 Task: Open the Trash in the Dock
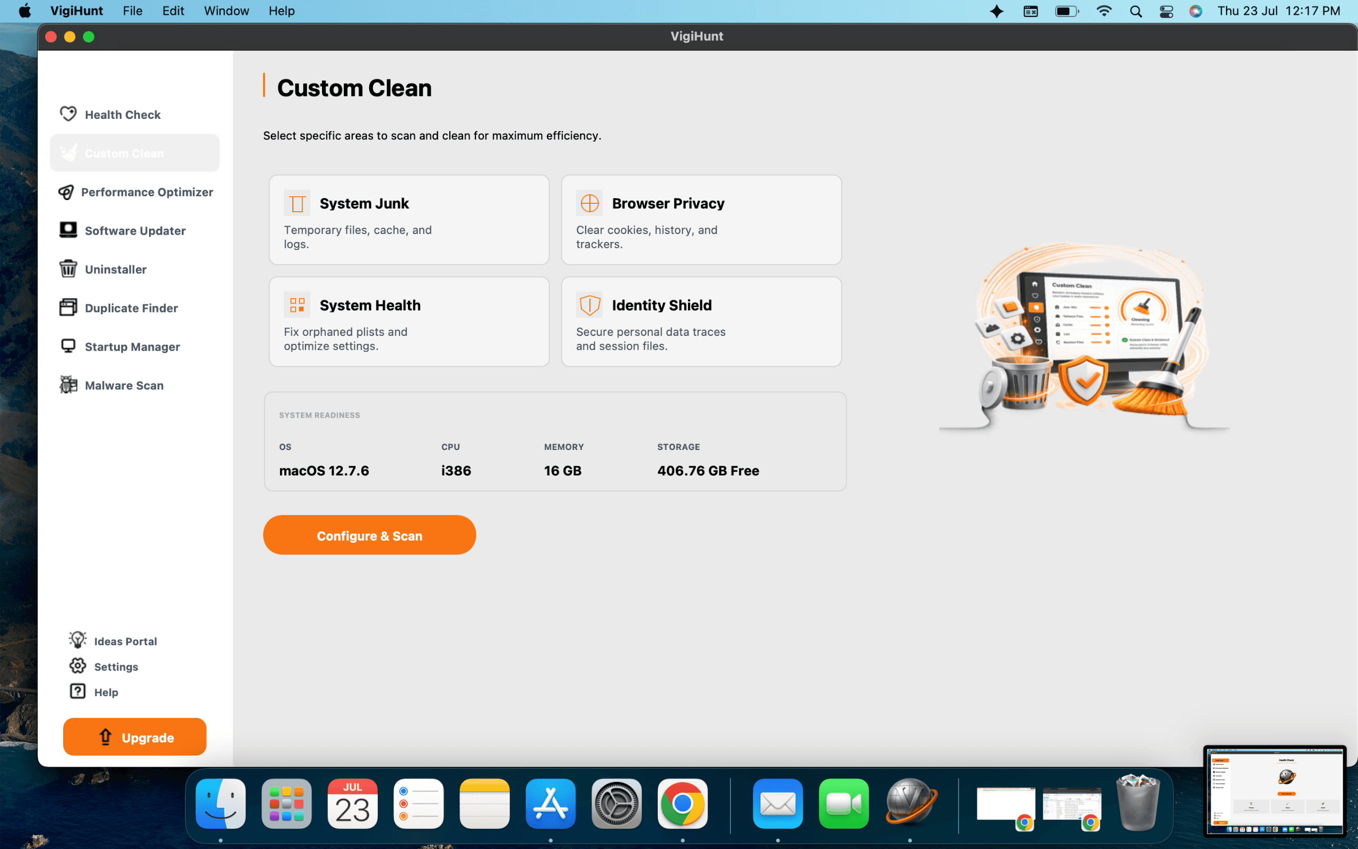click(x=1137, y=803)
